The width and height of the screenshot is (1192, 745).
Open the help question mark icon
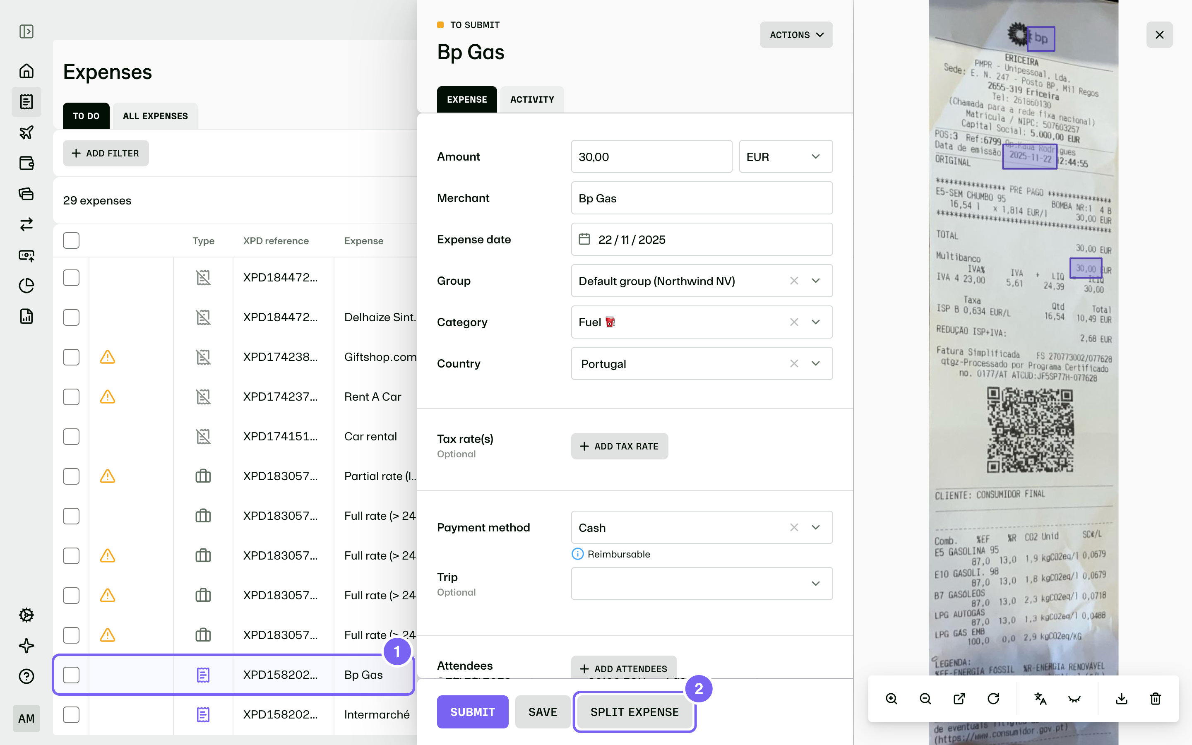pos(26,676)
